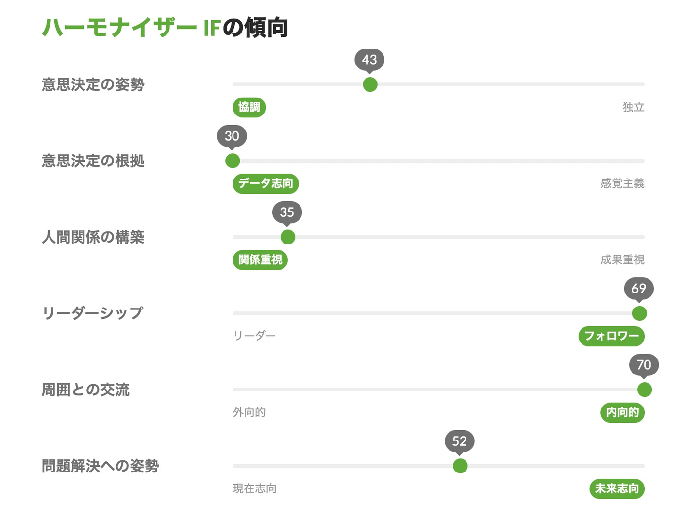The image size is (699, 521).
Task: Click the 人間関係の構築 slider handle
Action: click(x=287, y=237)
